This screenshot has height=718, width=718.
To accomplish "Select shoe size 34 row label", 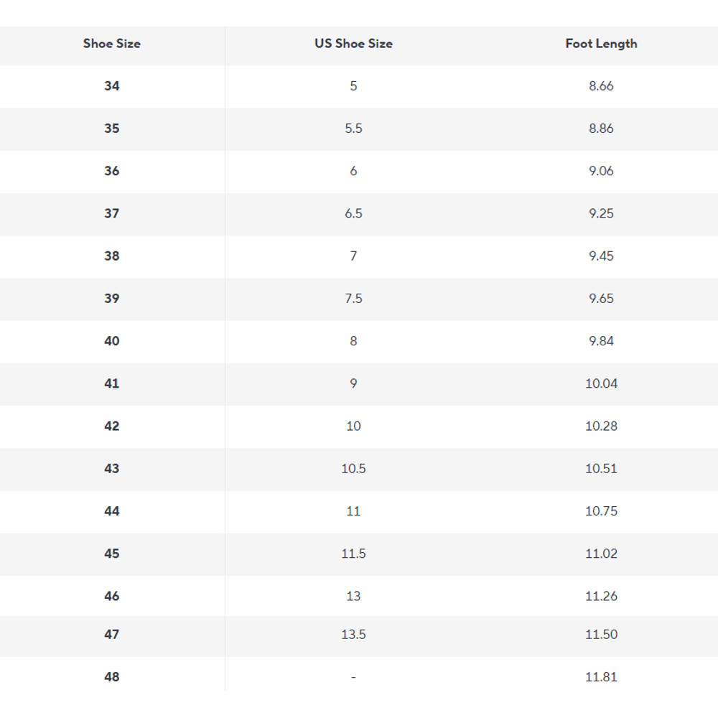I will [x=112, y=86].
